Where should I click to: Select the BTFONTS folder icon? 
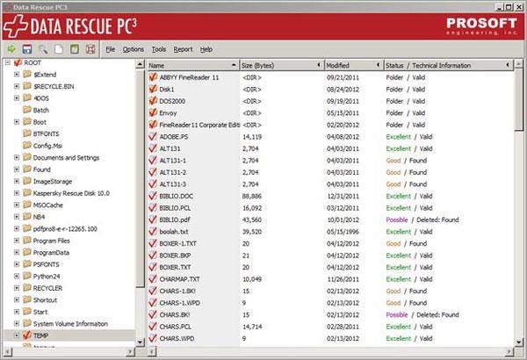pyautogui.click(x=27, y=133)
